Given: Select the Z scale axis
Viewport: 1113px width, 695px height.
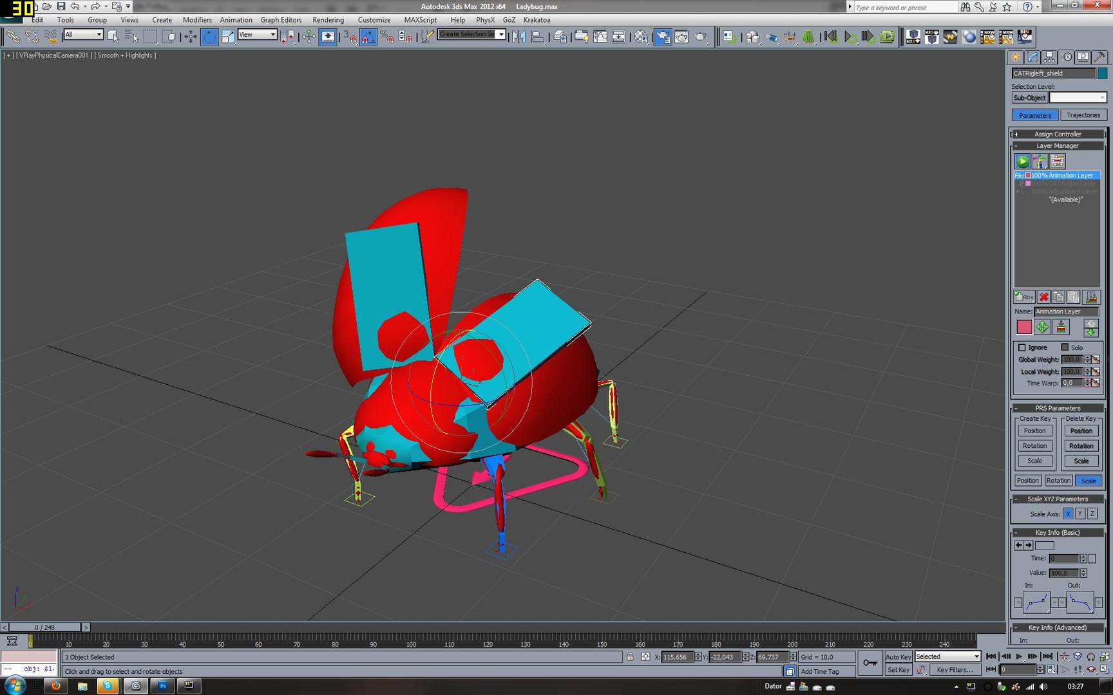Looking at the screenshot, I should (x=1092, y=514).
